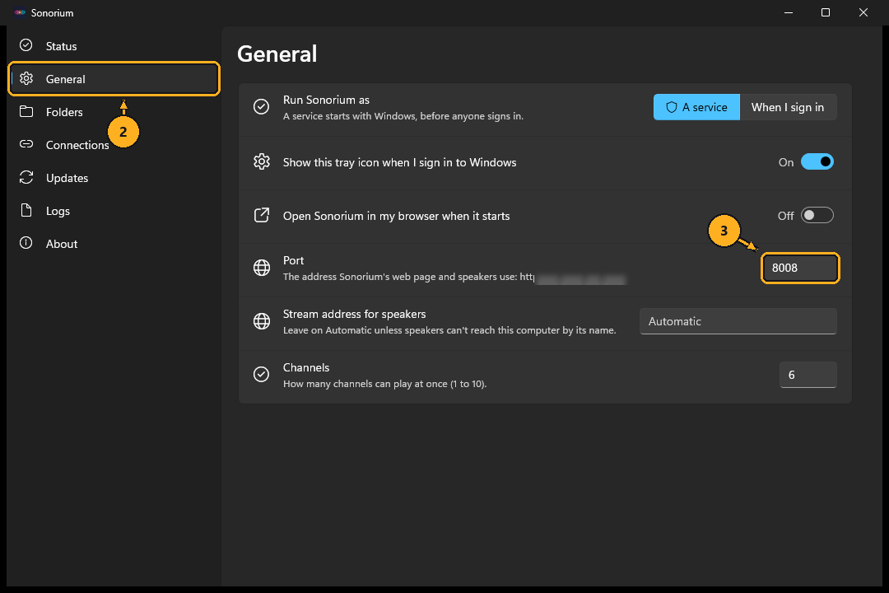Select the General sidebar item
The image size is (889, 593).
(114, 79)
